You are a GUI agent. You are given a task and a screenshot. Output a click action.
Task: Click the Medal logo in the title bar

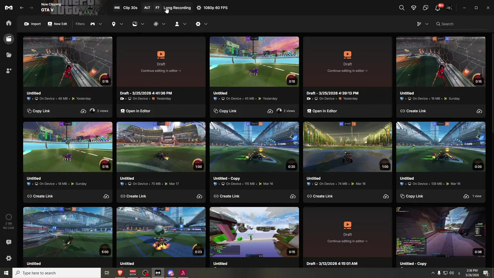tap(8, 8)
